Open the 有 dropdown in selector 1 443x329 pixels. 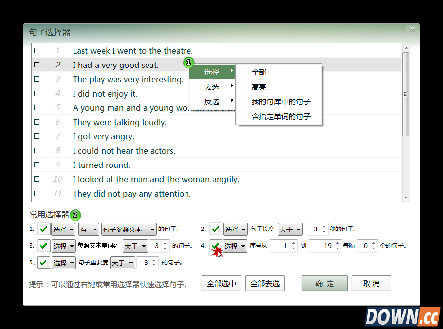[88, 229]
